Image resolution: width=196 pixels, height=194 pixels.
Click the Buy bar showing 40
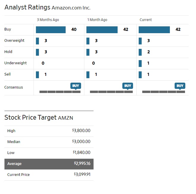pos(51,30)
